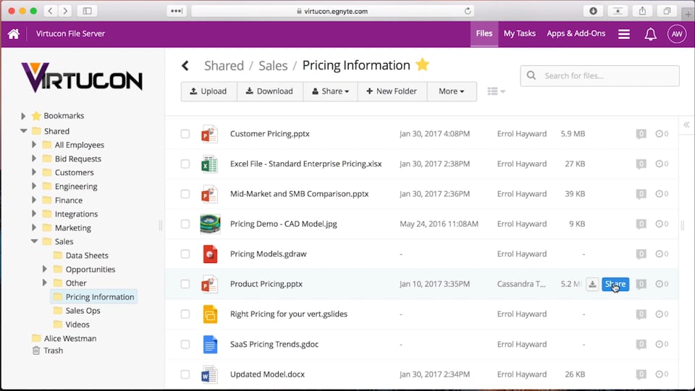695x391 pixels.
Task: Open the AW user avatar menu
Action: click(x=676, y=34)
